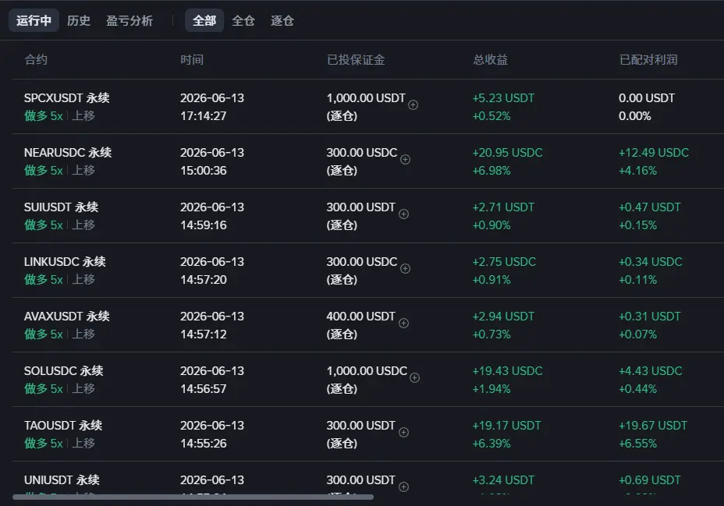Viewport: 724px width, 506px height.
Task: Open SPCXUSDT 永续 contract row
Action: click(67, 97)
